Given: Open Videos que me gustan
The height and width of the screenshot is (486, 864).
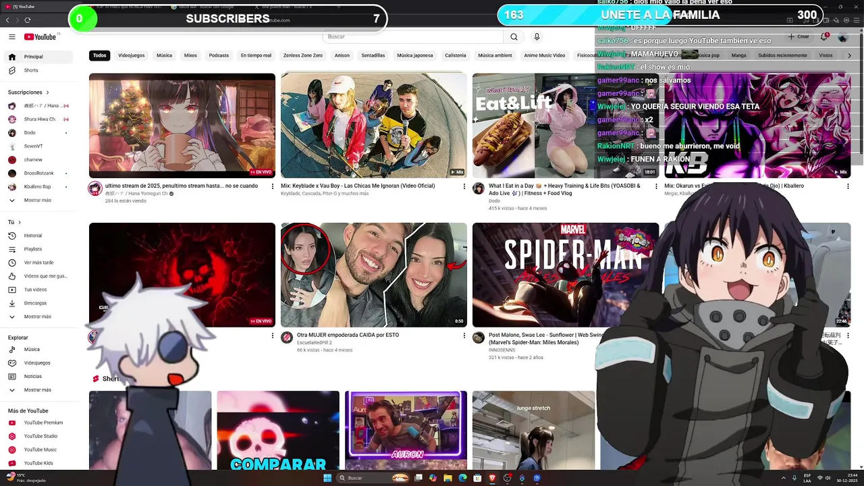Looking at the screenshot, I should pyautogui.click(x=38, y=276).
